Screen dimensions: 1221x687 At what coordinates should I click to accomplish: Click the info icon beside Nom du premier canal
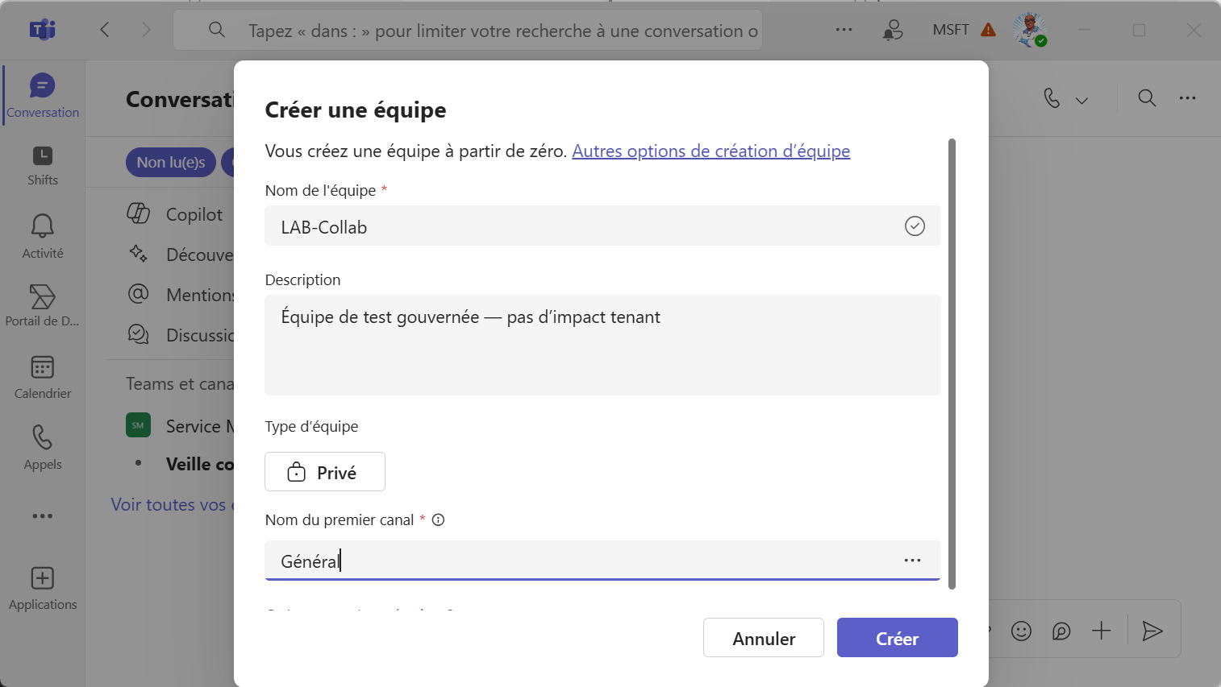[x=438, y=520]
